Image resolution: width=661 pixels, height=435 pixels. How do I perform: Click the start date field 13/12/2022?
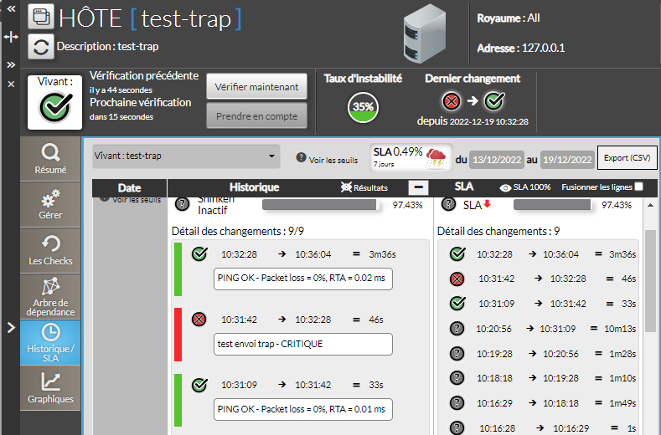click(496, 159)
